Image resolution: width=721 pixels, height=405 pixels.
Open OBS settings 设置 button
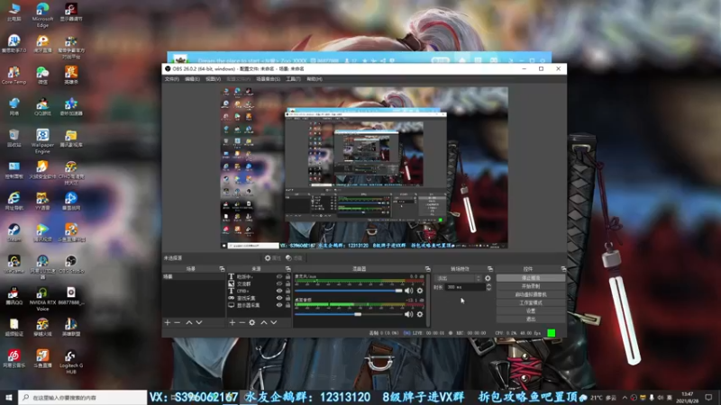pyautogui.click(x=531, y=310)
